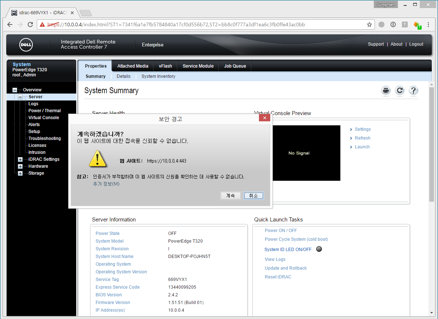Click the Dell logo in the header
438x319 pixels.
tap(26, 45)
